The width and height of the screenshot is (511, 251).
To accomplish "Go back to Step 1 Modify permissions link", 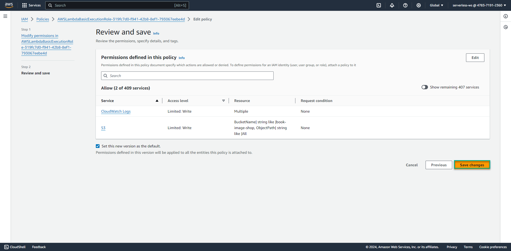I will click(47, 44).
